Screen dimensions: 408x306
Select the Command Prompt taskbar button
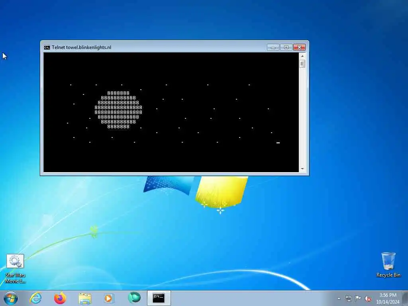159,298
